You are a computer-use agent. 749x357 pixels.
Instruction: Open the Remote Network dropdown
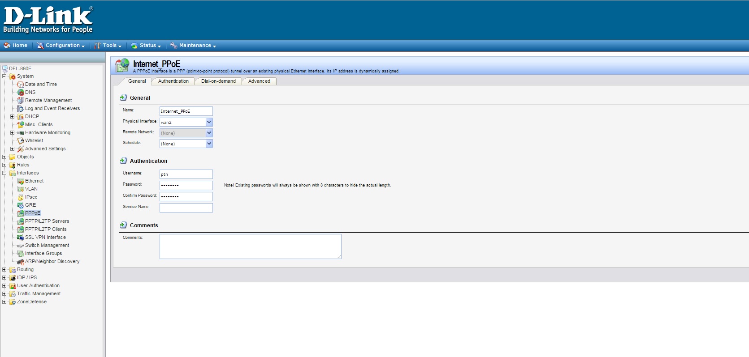click(209, 133)
